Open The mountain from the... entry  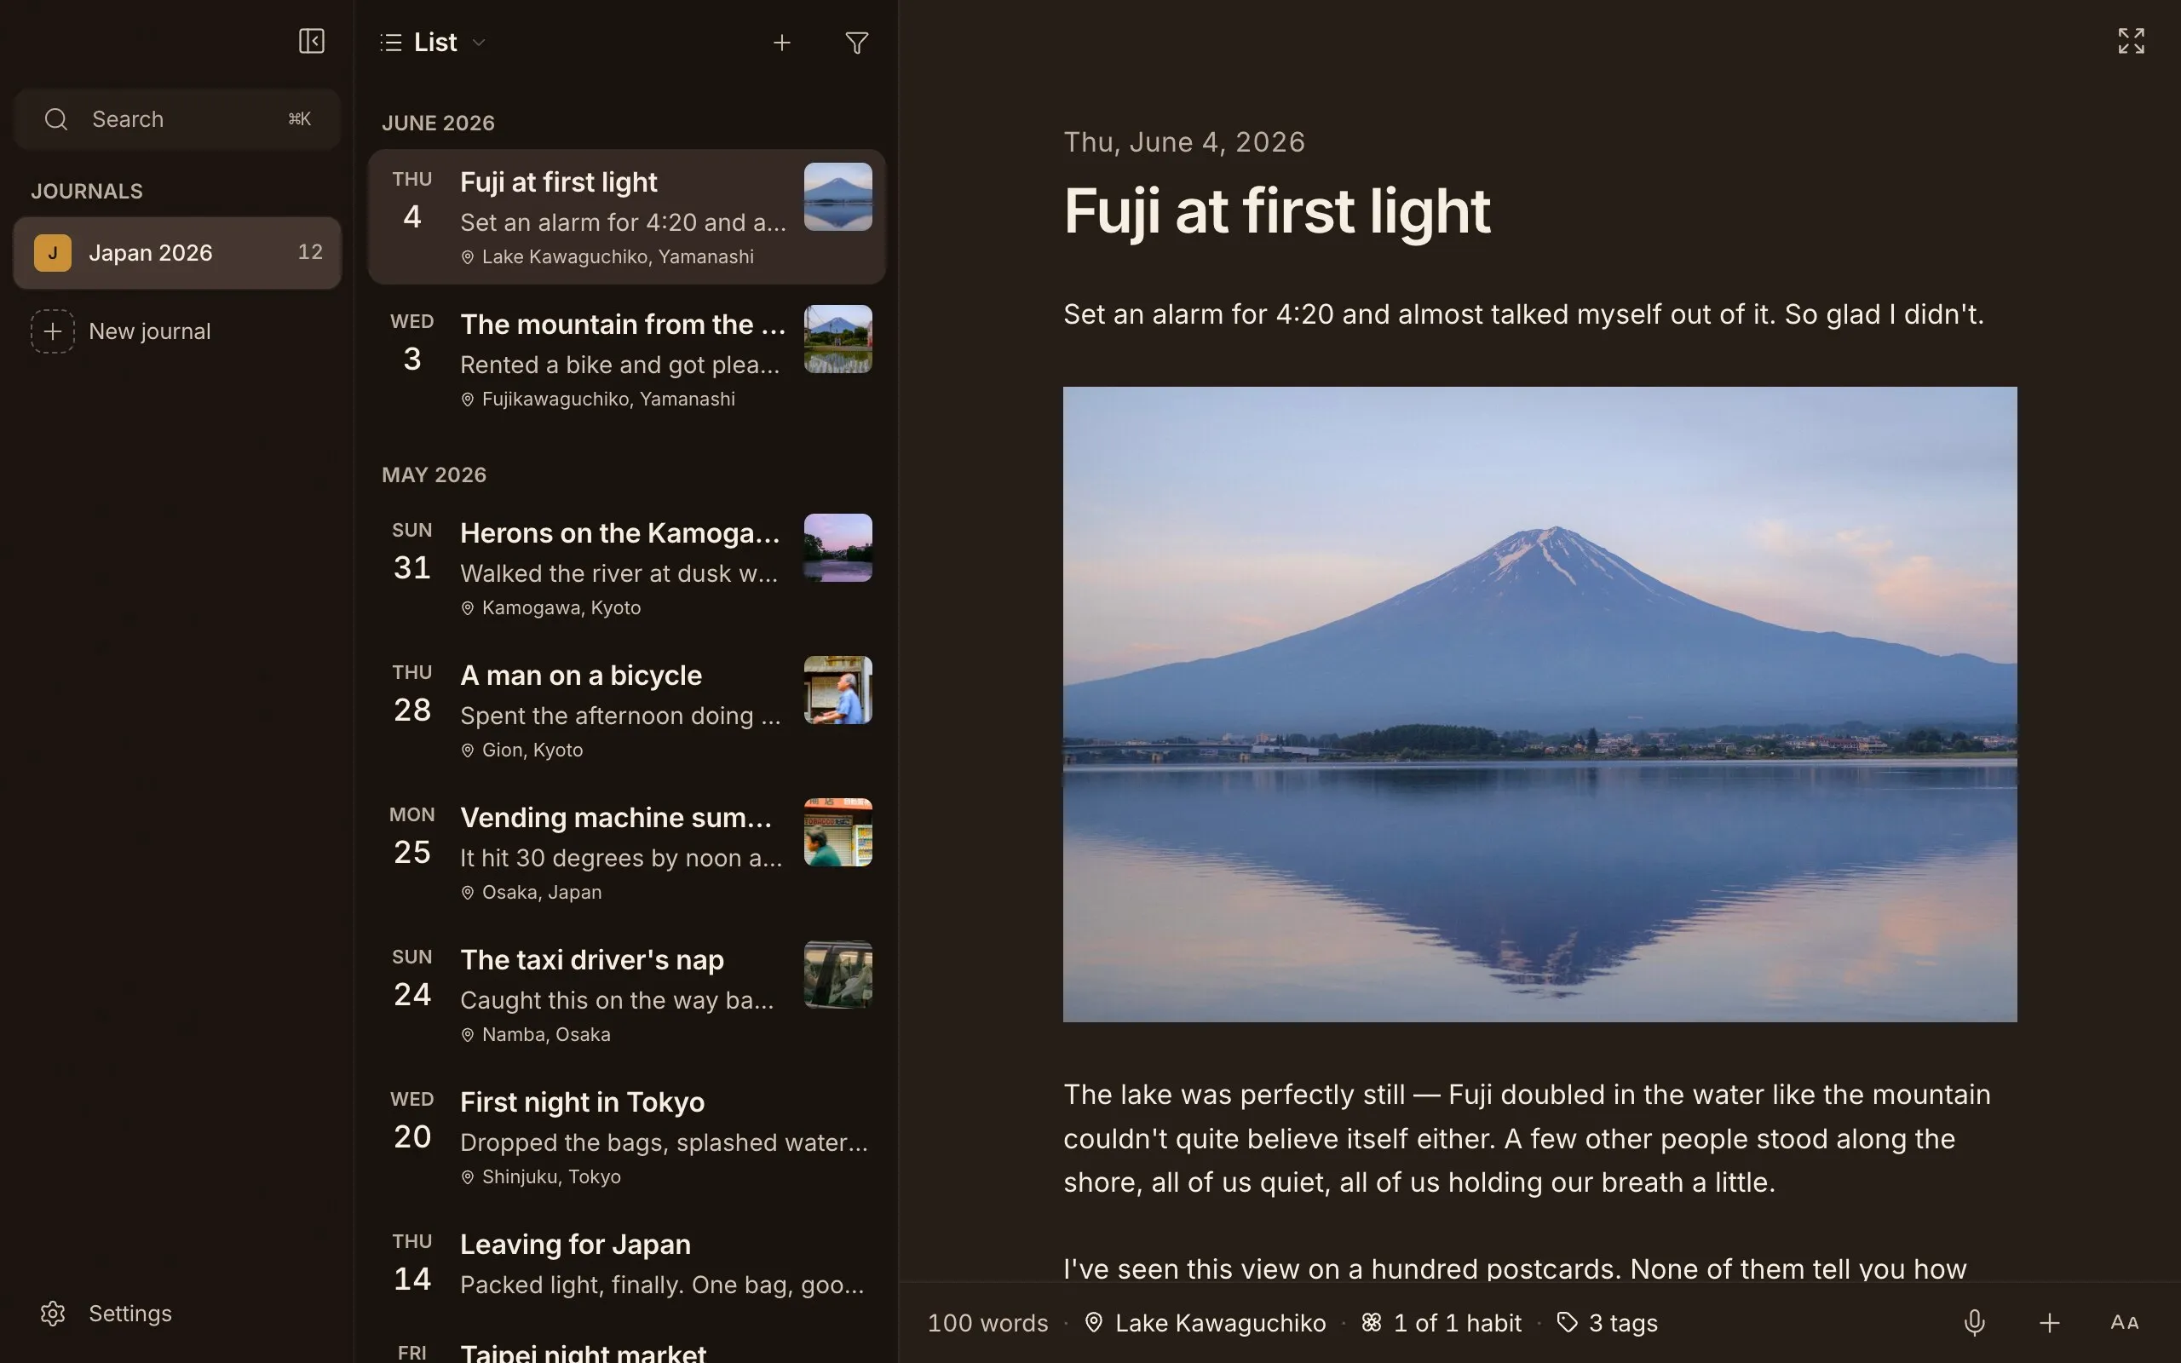click(x=626, y=359)
